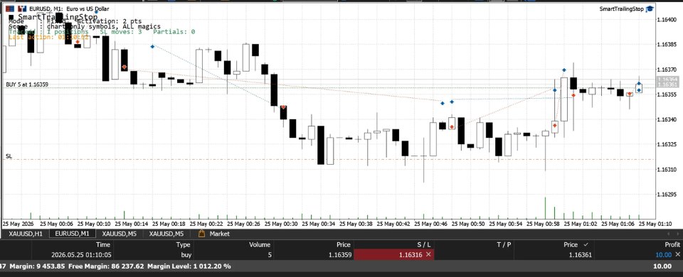
Task: Click the check mark beside the Price header
Action: 586,245
